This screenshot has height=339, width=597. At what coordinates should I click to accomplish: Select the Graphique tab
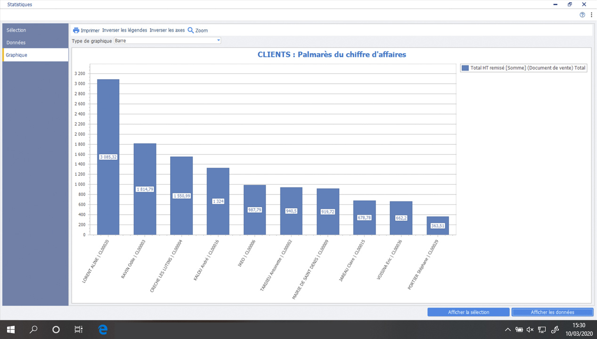point(16,55)
